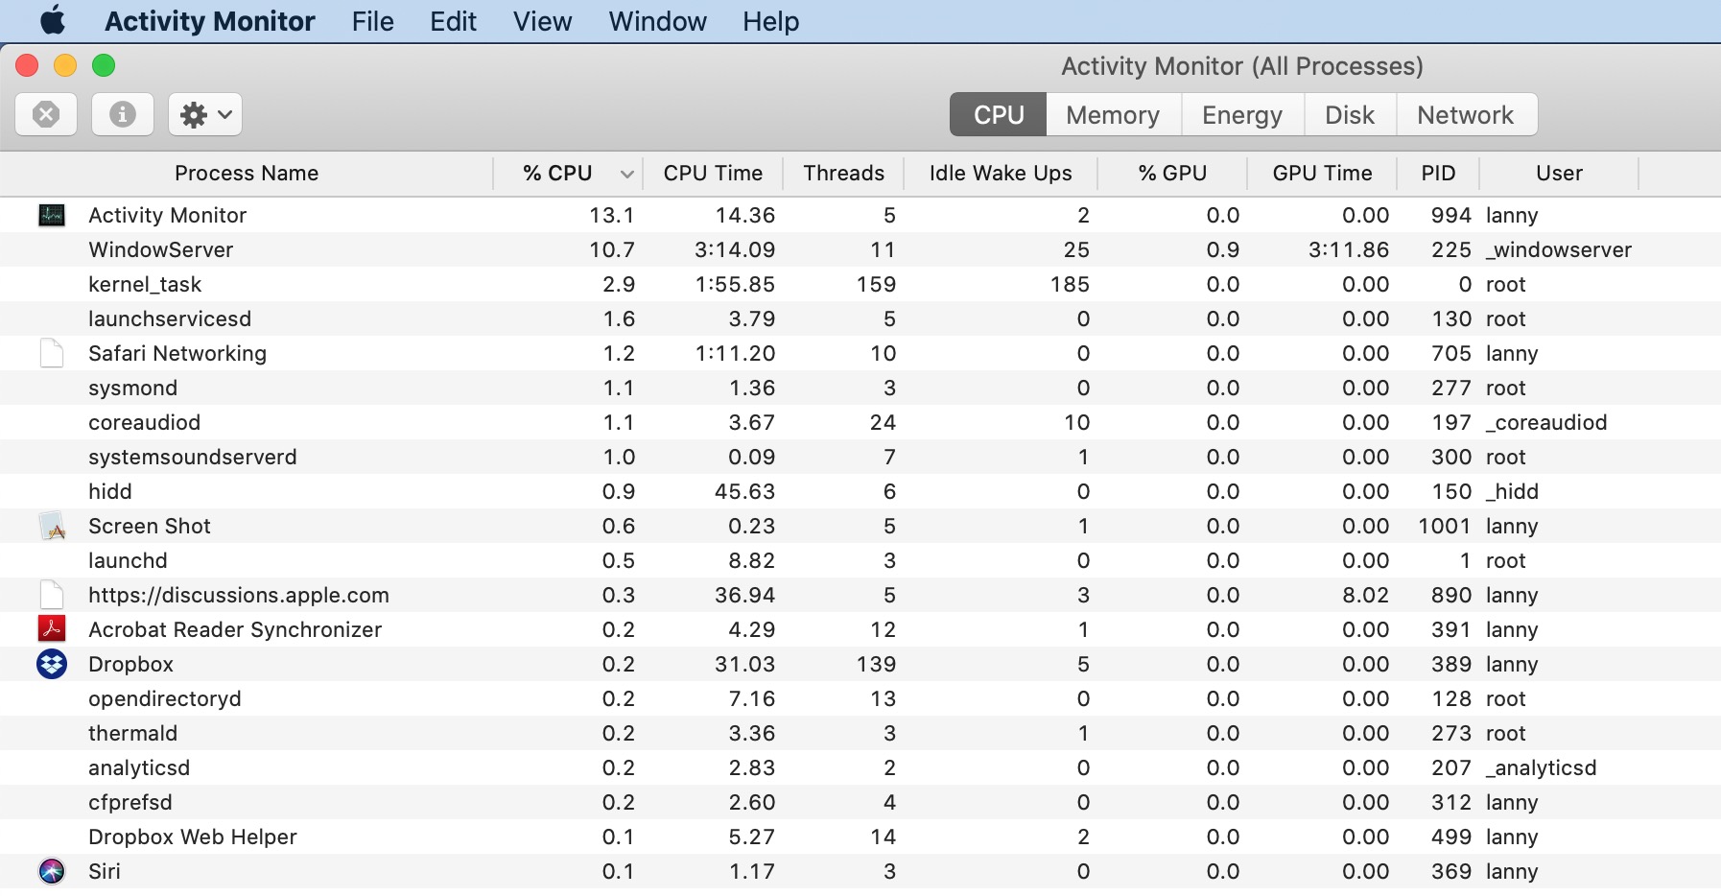
Task: Select the Dropbox process name
Action: click(x=130, y=664)
